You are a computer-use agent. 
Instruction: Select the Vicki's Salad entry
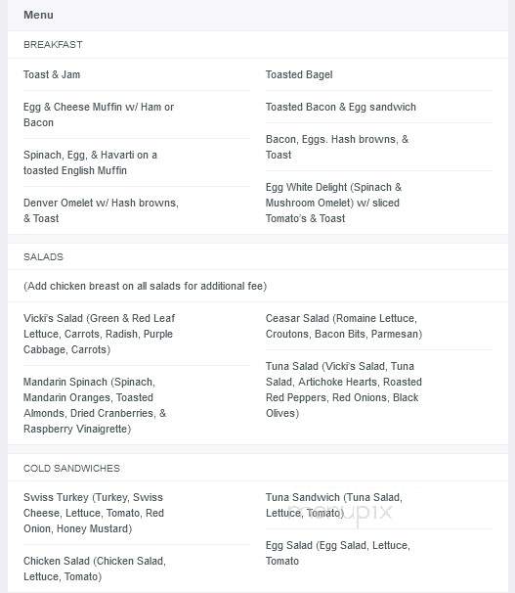tap(99, 334)
